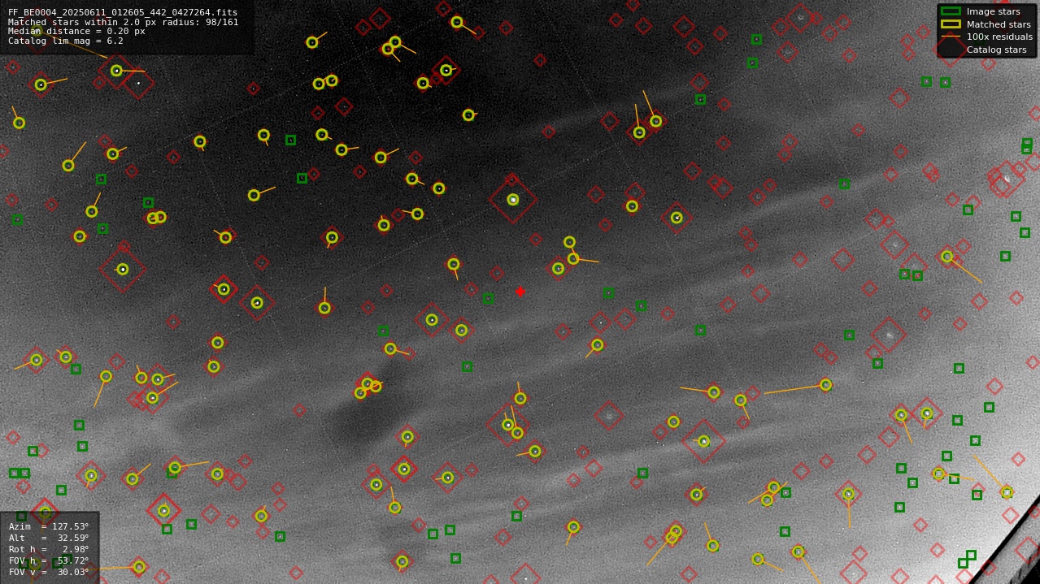The image size is (1040, 584).
Task: Click the 'Image stars' legend label
Action: 993,11
